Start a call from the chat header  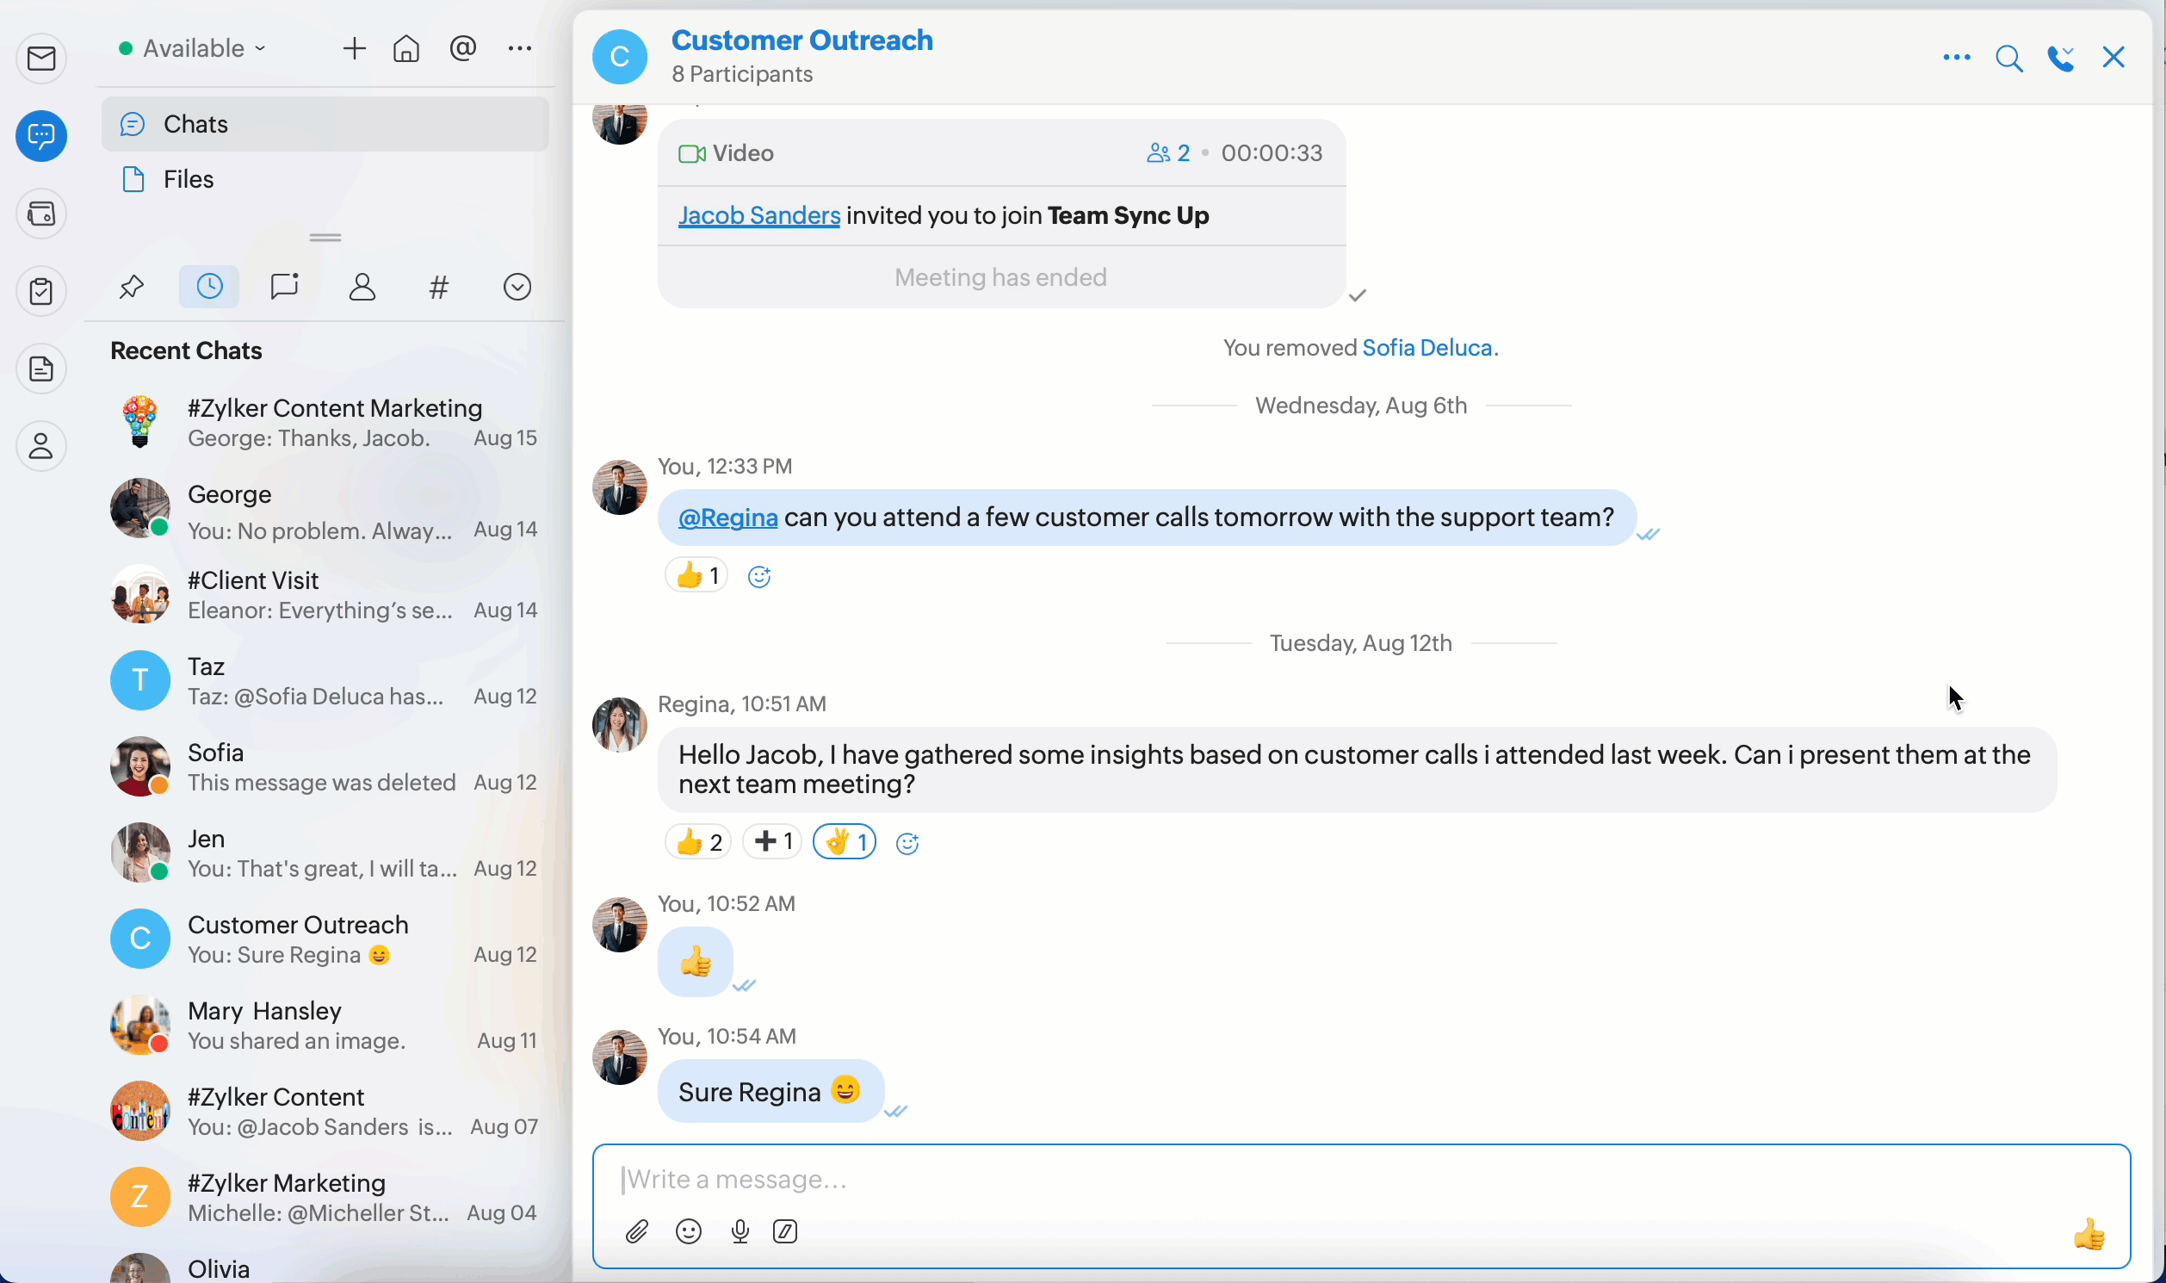(x=2061, y=58)
